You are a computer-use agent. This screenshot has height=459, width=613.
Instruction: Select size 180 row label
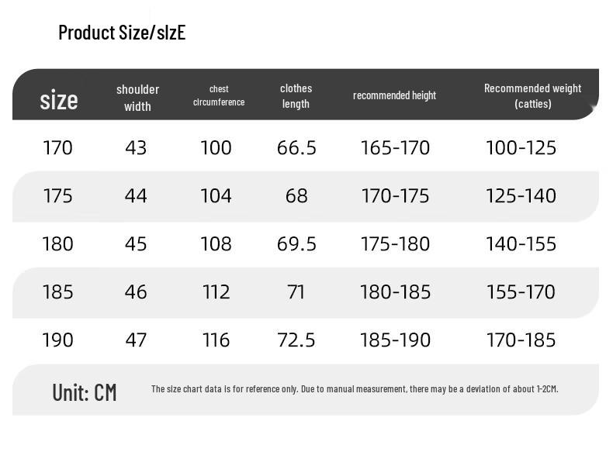tap(57, 243)
